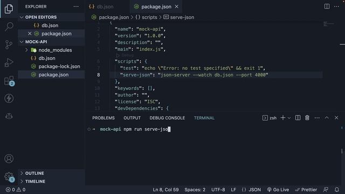345x194 pixels.
Task: Close the package.json tab
Action: pos(177,6)
